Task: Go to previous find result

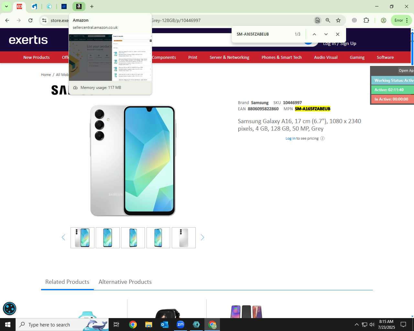Action: pos(314,34)
